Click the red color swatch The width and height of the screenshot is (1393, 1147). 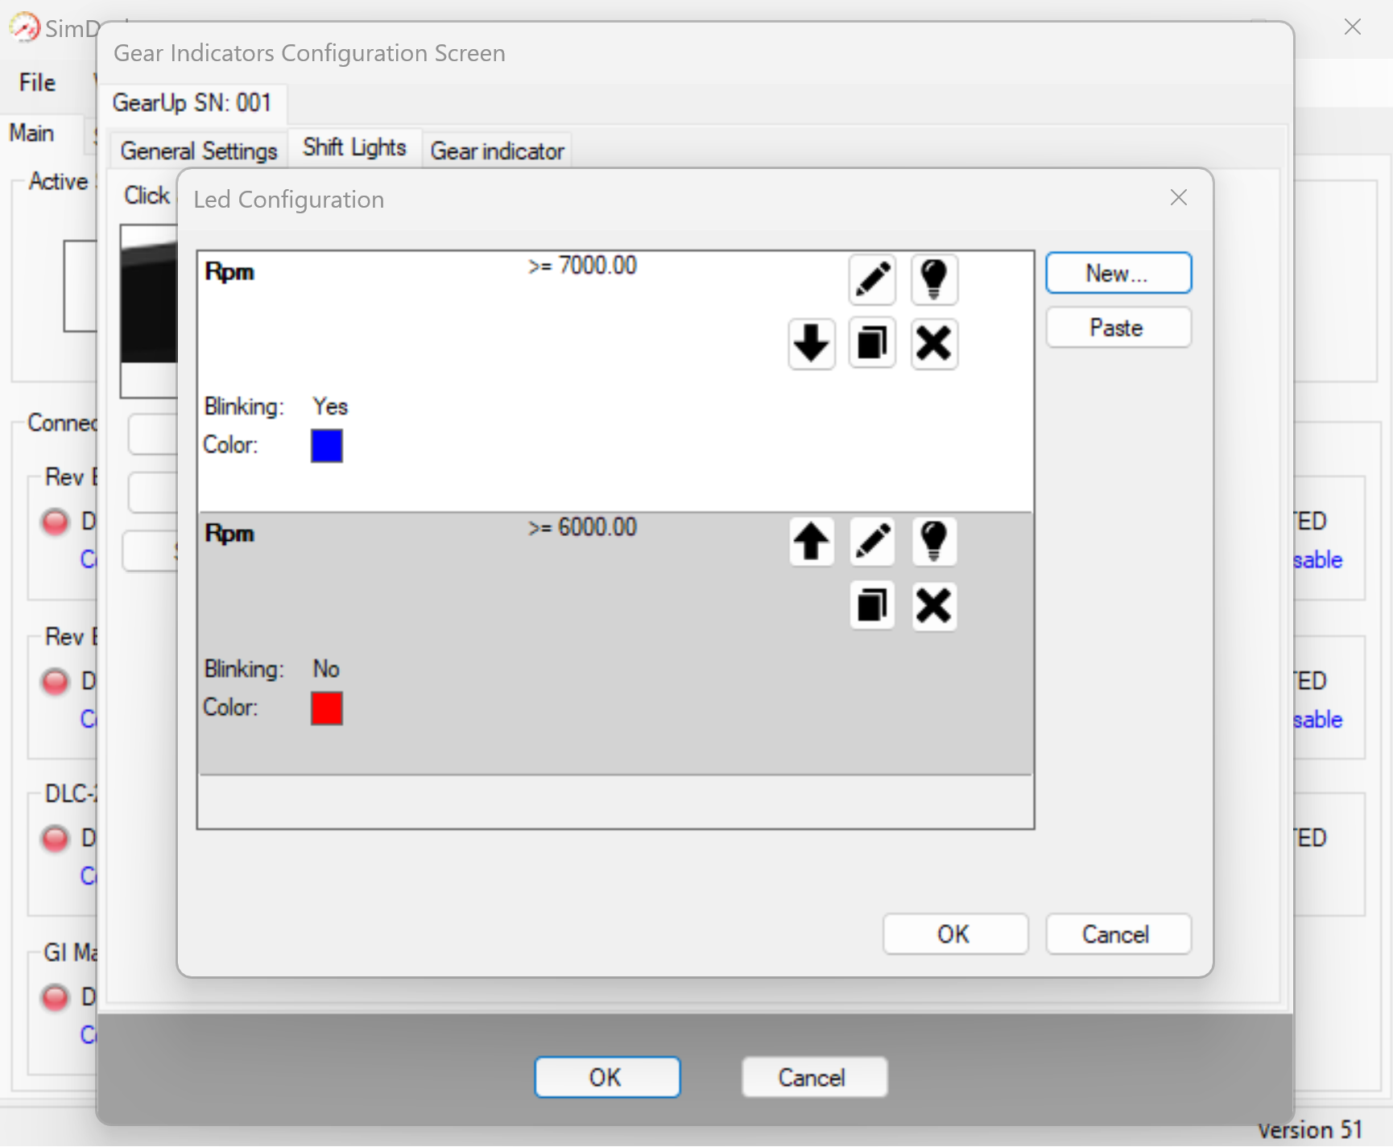327,708
